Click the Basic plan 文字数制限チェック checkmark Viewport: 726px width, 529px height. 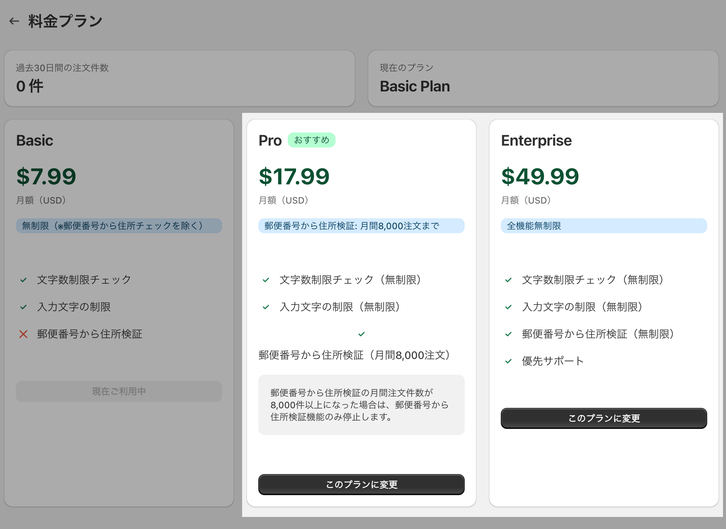[23, 280]
